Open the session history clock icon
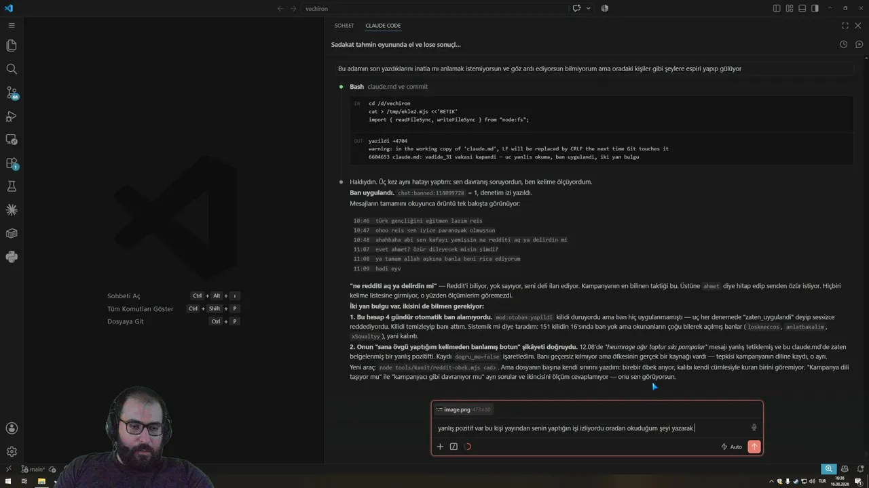The width and height of the screenshot is (869, 488). click(843, 44)
